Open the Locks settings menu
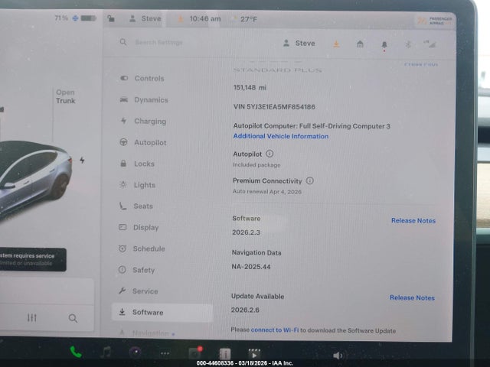Image resolution: width=490 pixels, height=367 pixels. [137, 164]
